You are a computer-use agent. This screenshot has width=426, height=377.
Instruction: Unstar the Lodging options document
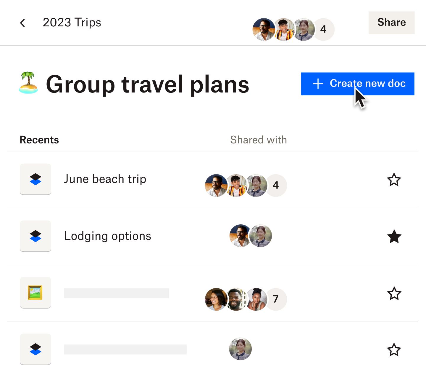pos(394,237)
